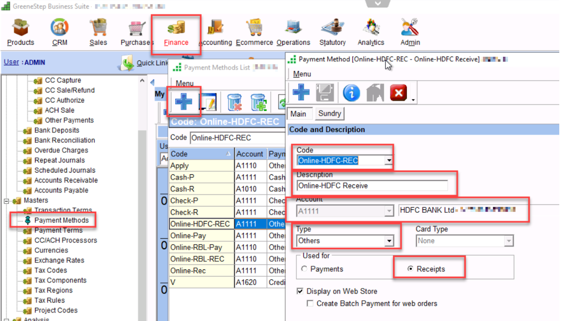Viewport: 561px width, 321px height.
Task: Open the Sales cart icon
Action: point(98,28)
